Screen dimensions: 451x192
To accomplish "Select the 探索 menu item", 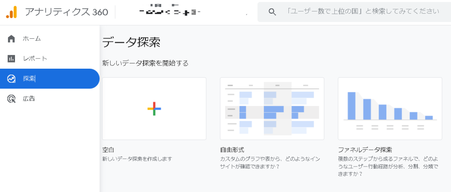I will click(50, 79).
